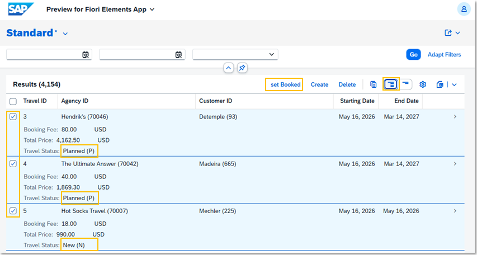Click booking fee 80.00 value
The image size is (477, 255).
(69, 130)
